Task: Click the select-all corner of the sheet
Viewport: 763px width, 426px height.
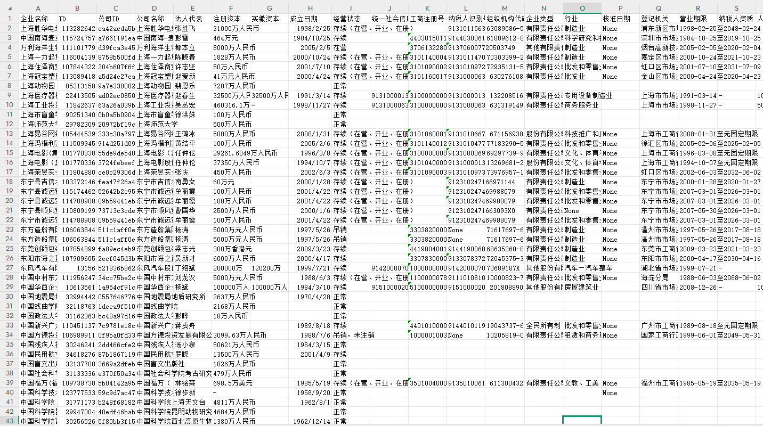Action: click(9, 9)
